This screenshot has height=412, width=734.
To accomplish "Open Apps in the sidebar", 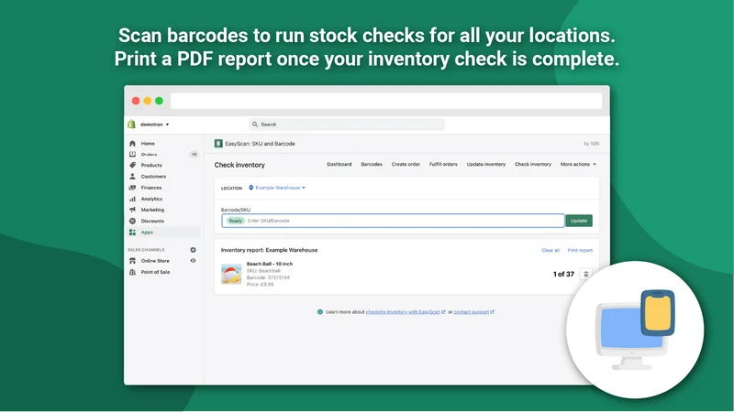I will tap(147, 233).
